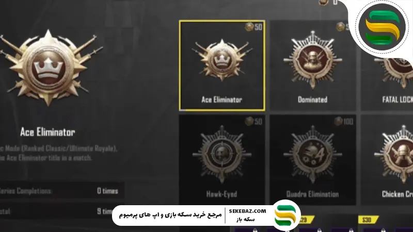Screen dimensions: 413x232
Task: Click the coin 50 cost on Hawk-Eyed
Action: [x=253, y=121]
